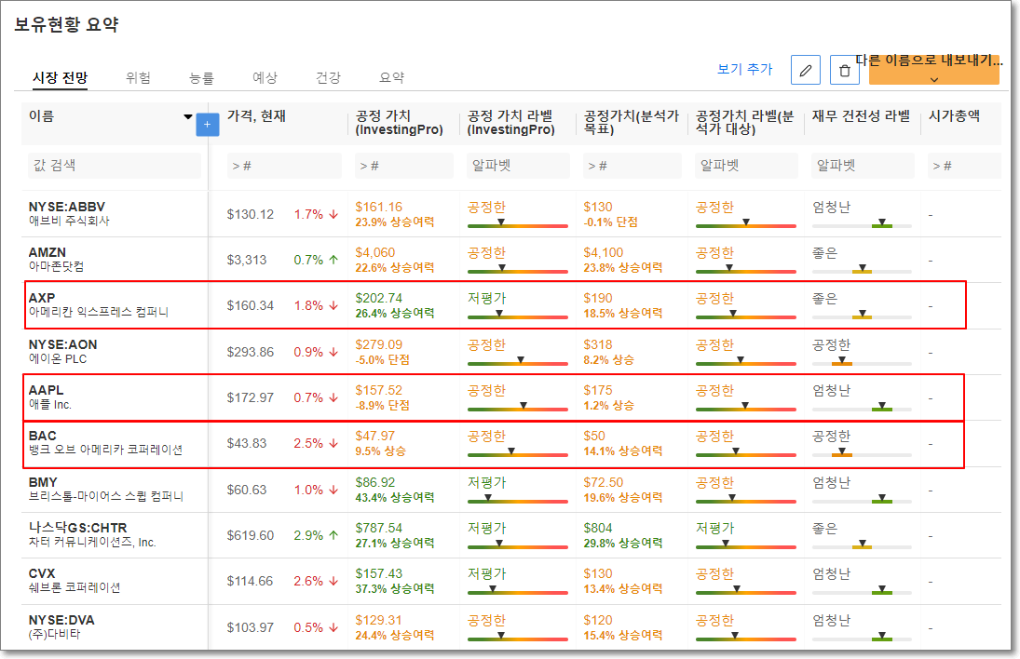Click the blue plus add-column button
Screen dimensions: 1020x659
point(207,124)
